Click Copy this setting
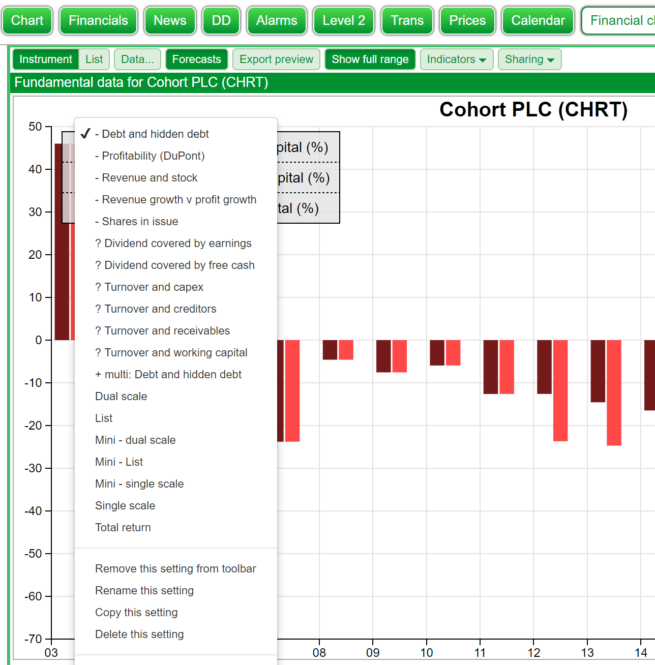This screenshot has width=655, height=665. [x=176, y=612]
